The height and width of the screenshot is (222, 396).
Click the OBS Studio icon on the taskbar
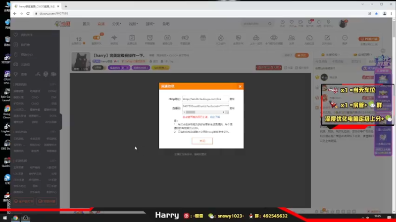coord(26,218)
